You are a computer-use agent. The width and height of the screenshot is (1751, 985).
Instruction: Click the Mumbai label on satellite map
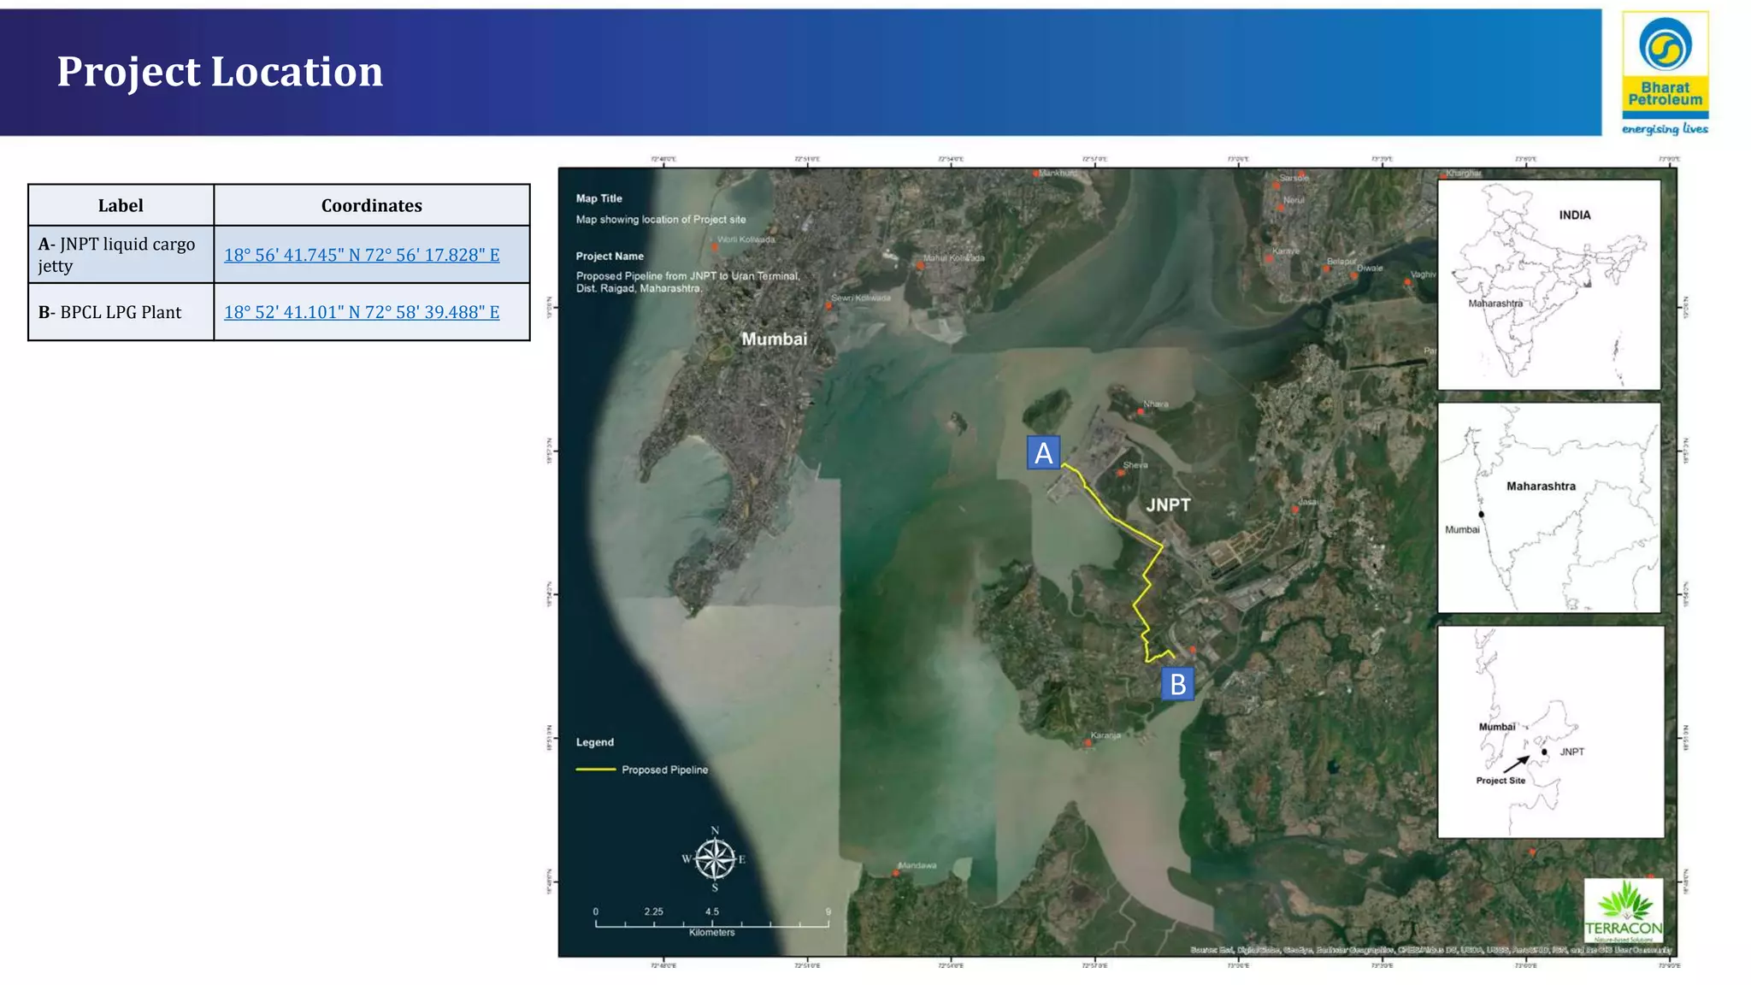774,339
